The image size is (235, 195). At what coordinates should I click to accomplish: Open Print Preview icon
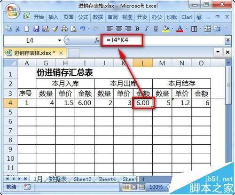click(73, 29)
